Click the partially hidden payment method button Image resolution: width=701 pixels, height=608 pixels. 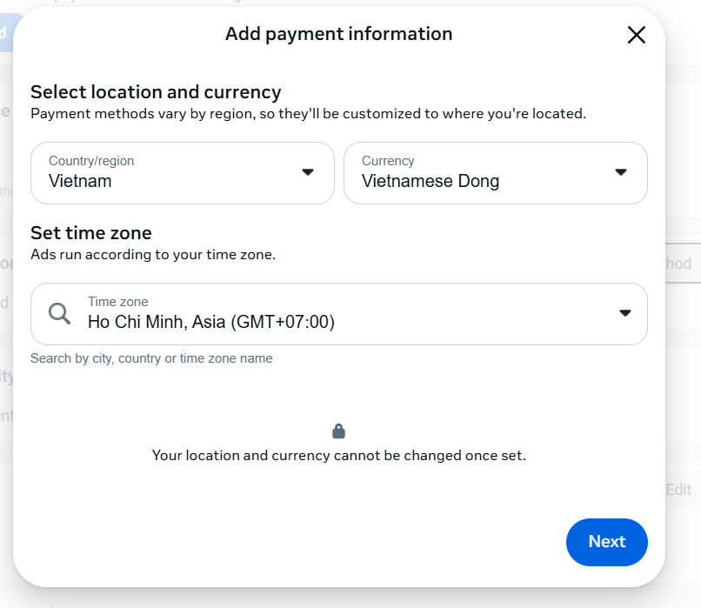tap(682, 264)
